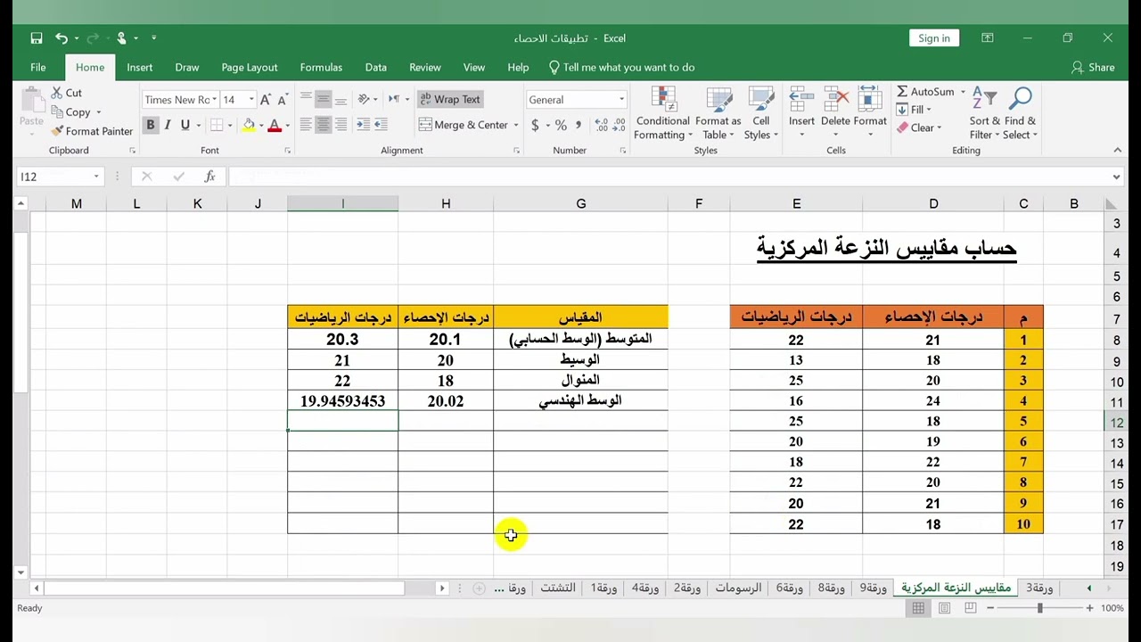Open Conditional Formatting
Screen dimensions: 1141x642
pyautogui.click(x=662, y=114)
